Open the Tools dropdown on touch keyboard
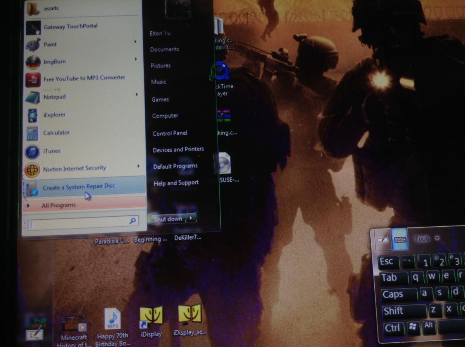This screenshot has height=347, width=465. point(427,239)
